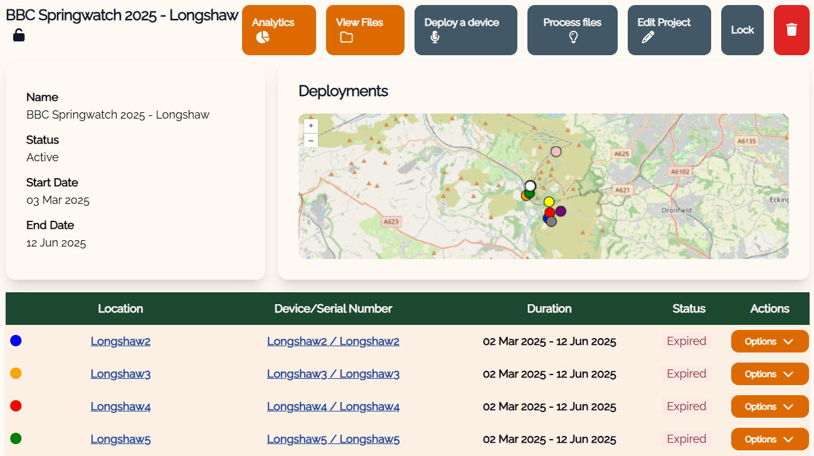Click the Expired status in Longshaw5 row
This screenshot has height=456, width=814.
[x=687, y=439]
